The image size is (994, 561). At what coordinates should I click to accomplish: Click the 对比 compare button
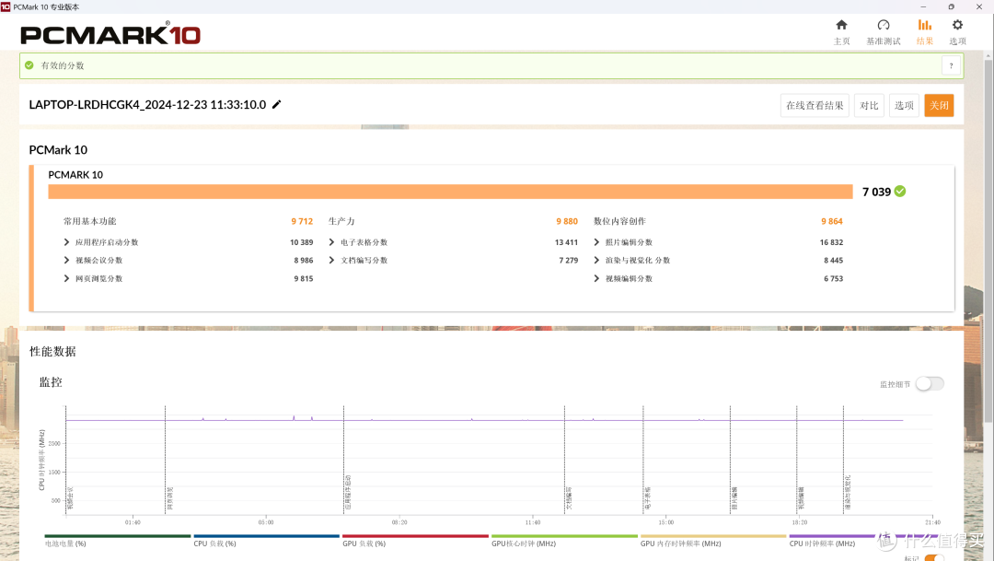pos(869,105)
